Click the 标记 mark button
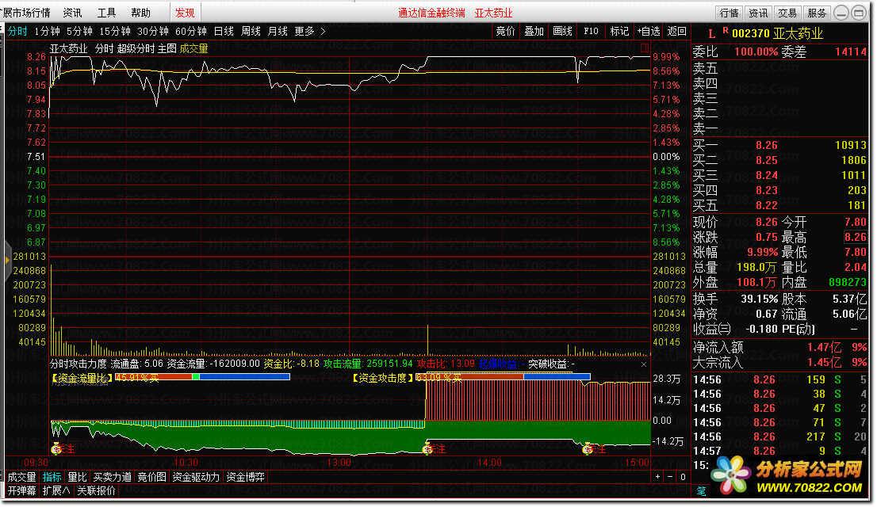Image resolution: width=877 pixels, height=507 pixels. pos(619,32)
